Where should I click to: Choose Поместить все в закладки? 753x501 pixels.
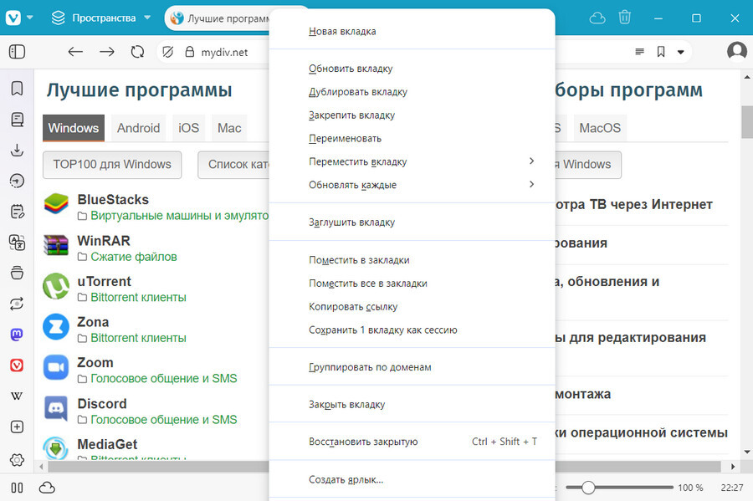tap(412, 284)
